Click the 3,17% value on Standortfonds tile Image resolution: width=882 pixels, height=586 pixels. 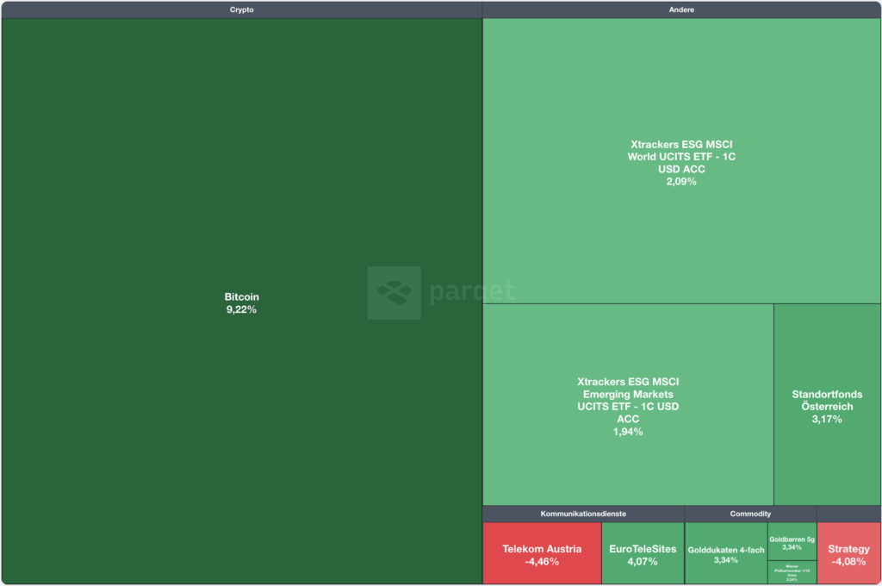click(827, 420)
